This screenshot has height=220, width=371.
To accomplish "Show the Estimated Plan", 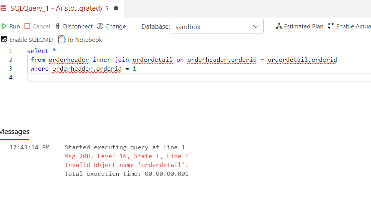I will click(300, 26).
